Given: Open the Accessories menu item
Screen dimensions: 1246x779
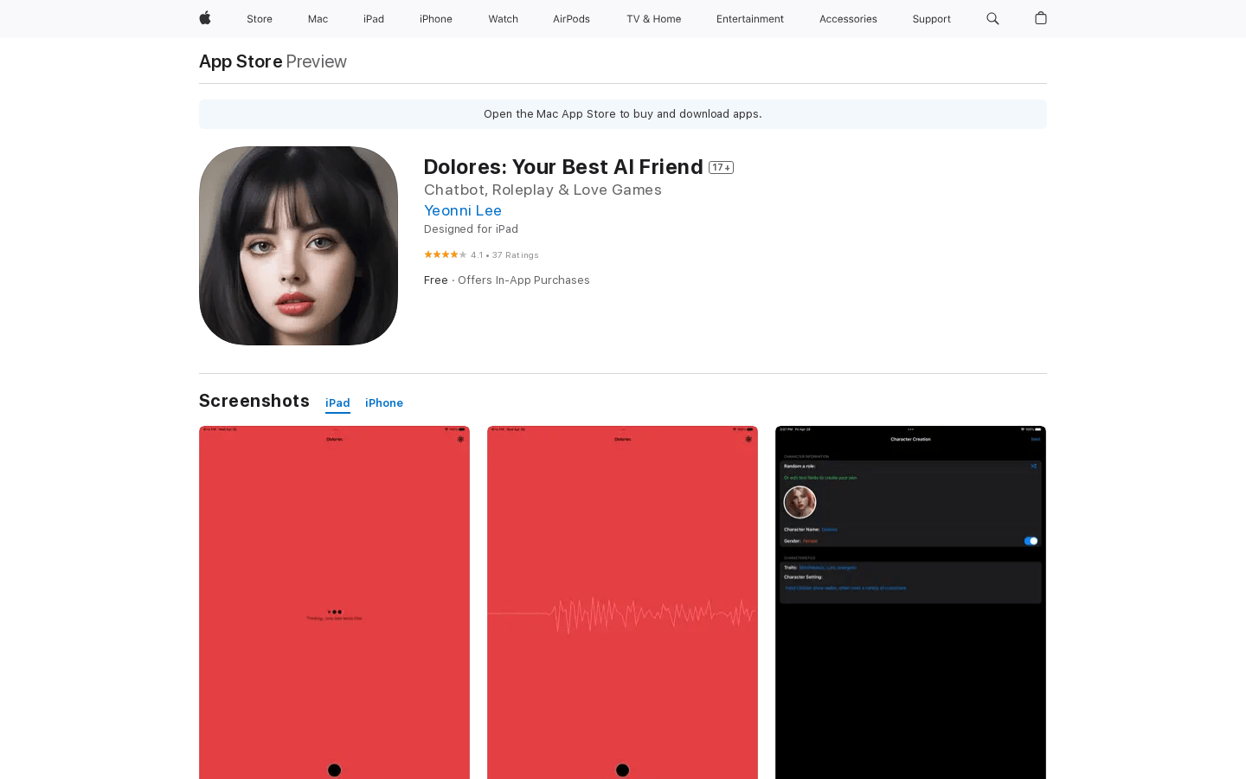Looking at the screenshot, I should tap(848, 19).
